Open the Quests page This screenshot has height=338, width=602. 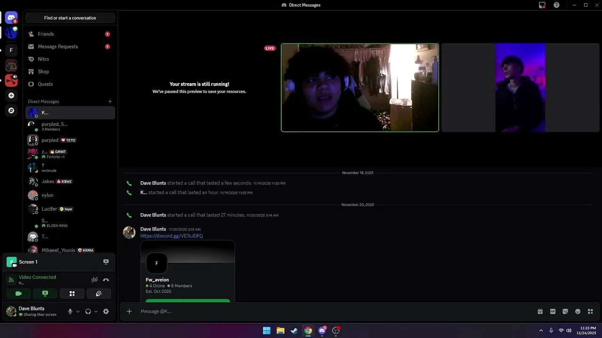coord(70,84)
